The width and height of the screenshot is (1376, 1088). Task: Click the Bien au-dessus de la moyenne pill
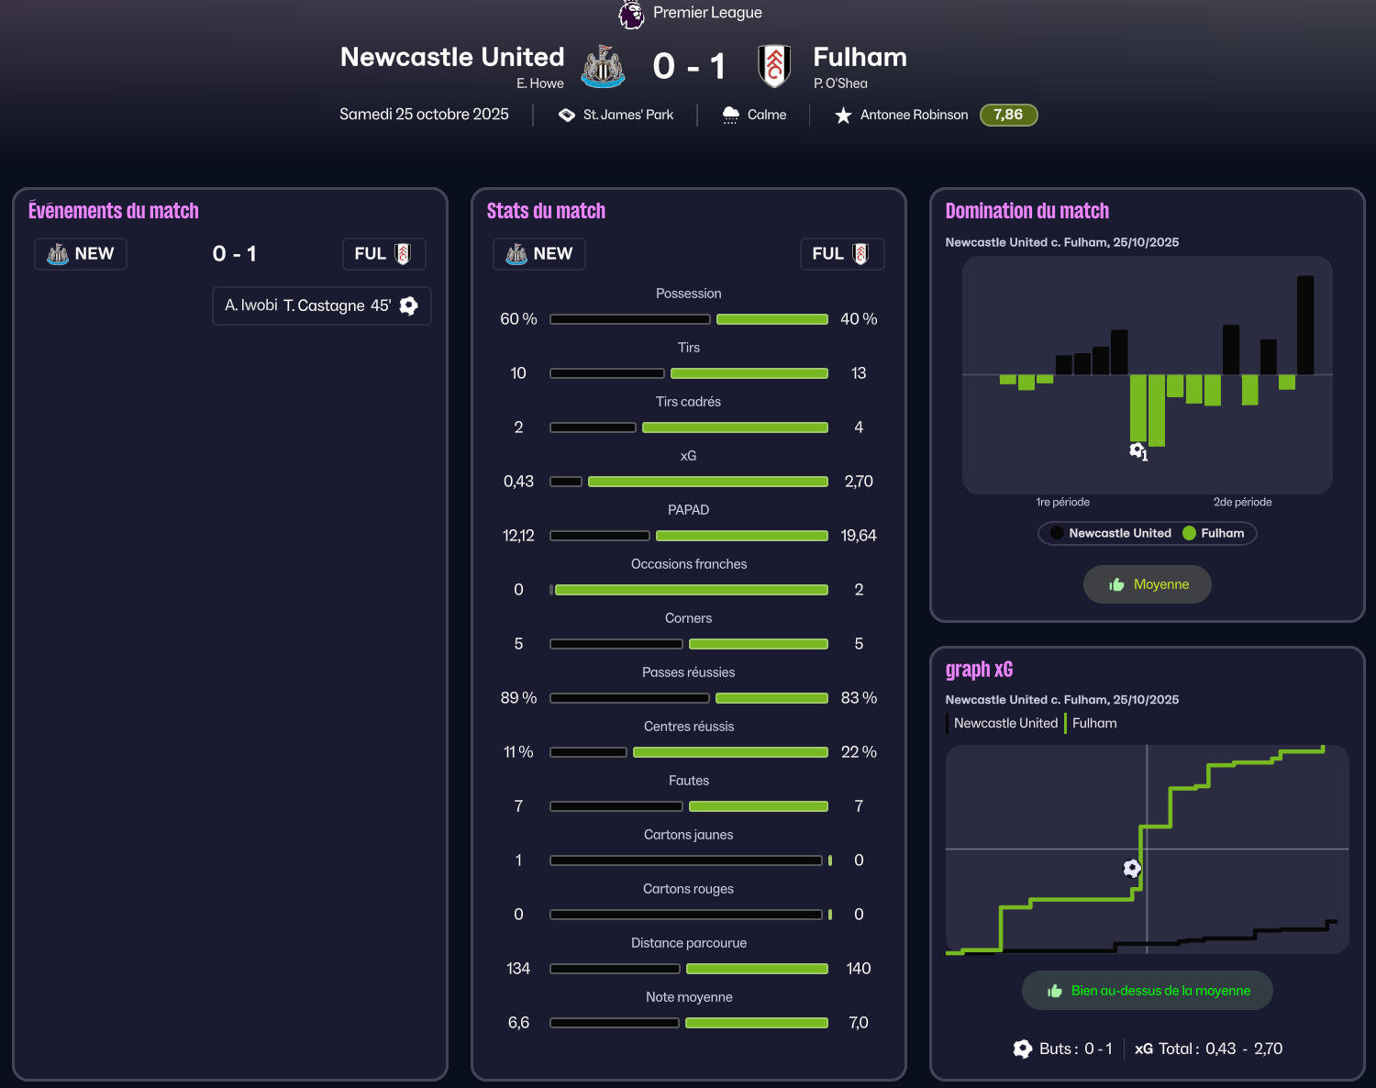coord(1147,991)
